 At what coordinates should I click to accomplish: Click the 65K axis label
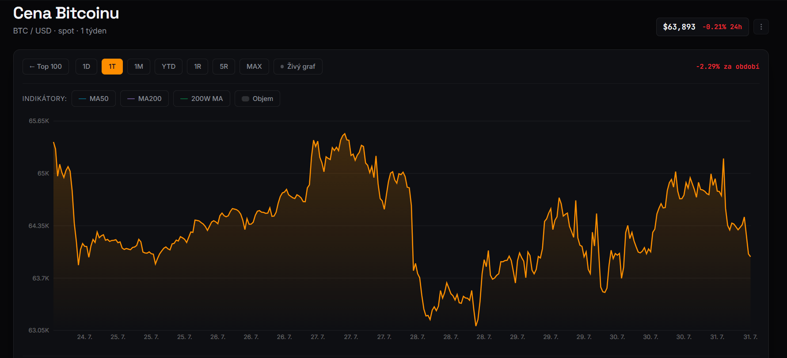tap(43, 173)
